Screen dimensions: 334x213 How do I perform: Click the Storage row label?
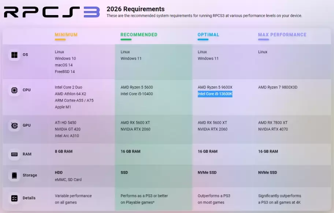click(30, 175)
